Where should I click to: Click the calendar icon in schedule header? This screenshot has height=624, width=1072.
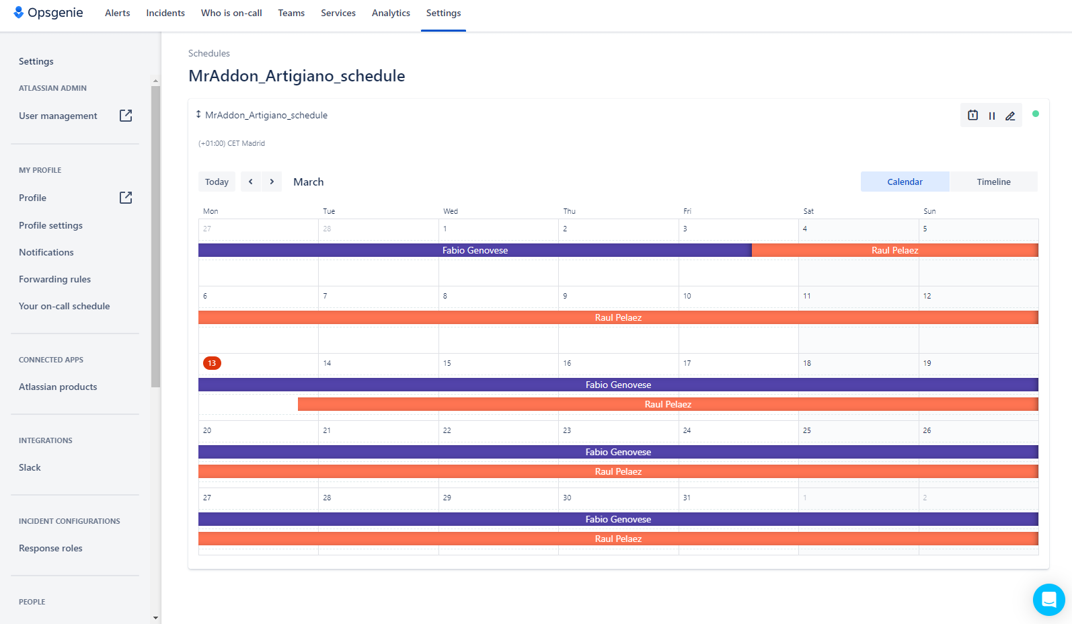click(972, 115)
